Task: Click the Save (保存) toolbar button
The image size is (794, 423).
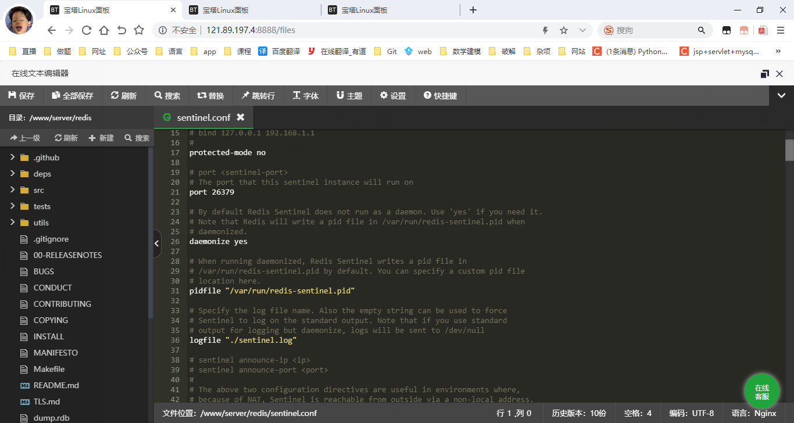Action: [22, 96]
